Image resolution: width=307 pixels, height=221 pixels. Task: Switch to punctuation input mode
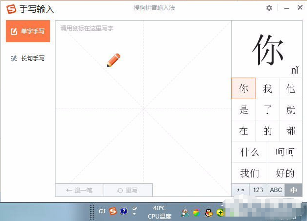tap(240, 190)
